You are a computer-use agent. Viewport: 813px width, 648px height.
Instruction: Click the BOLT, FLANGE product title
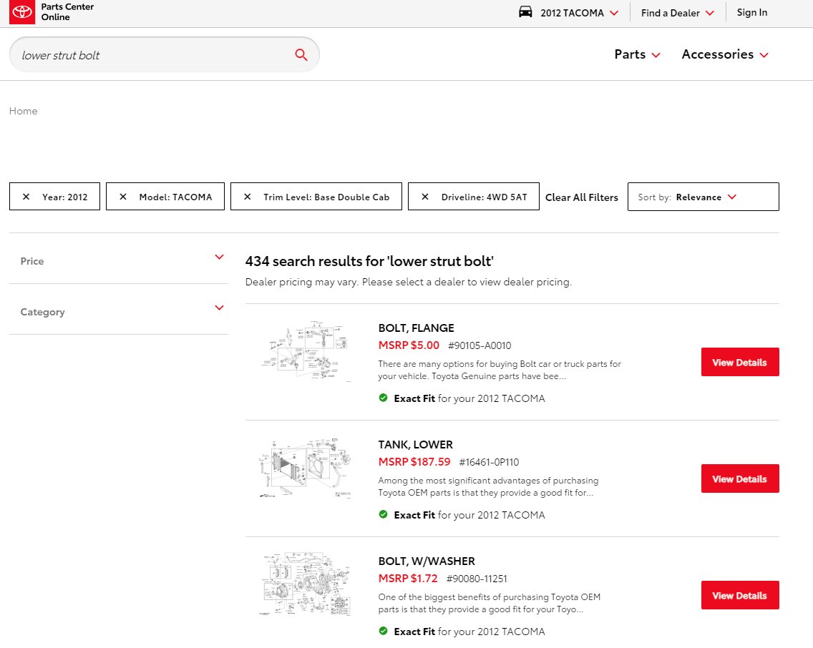click(416, 328)
